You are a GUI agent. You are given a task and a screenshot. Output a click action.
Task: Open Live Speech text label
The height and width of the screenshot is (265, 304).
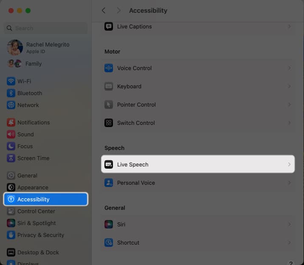133,165
